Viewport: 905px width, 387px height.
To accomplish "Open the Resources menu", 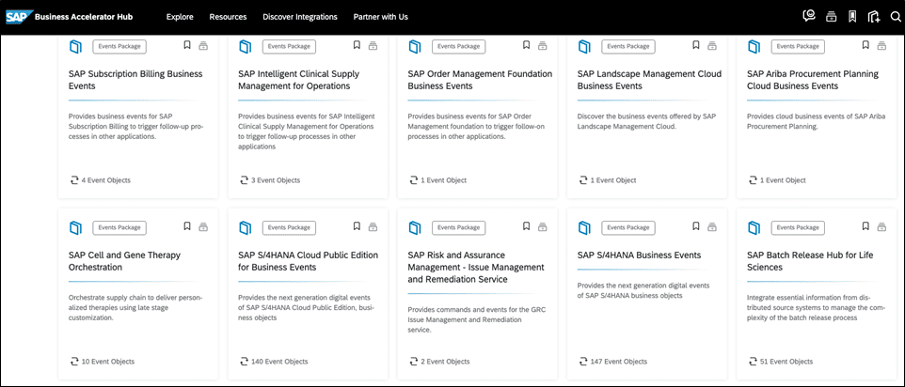I will (228, 17).
